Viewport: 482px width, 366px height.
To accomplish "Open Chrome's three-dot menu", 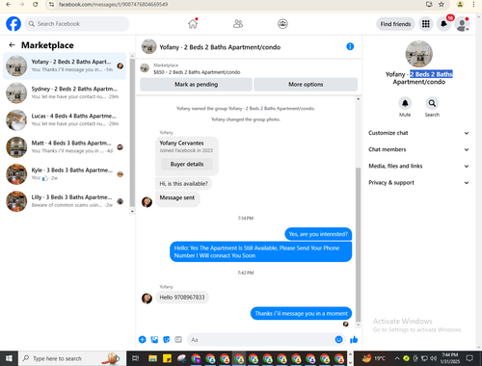I will [473, 5].
